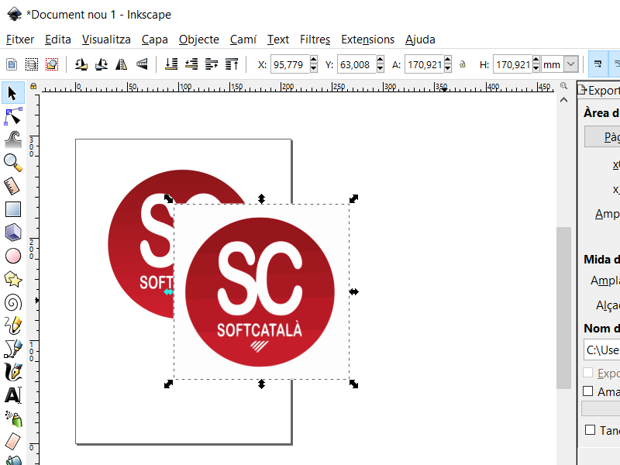Increase width A value with up arrow
The width and height of the screenshot is (620, 465).
point(448,60)
